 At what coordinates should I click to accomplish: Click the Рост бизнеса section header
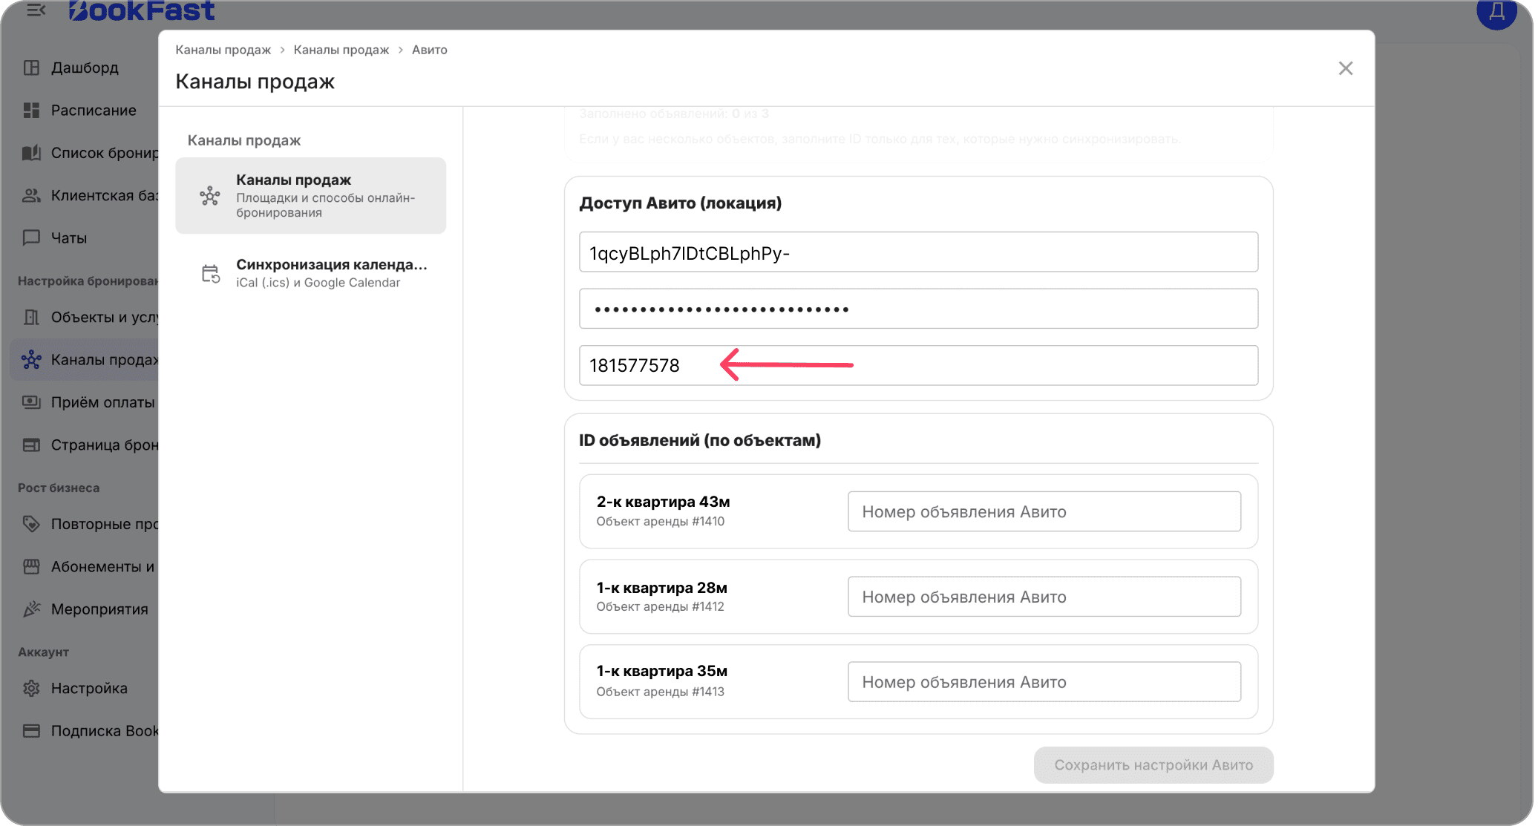(x=59, y=488)
